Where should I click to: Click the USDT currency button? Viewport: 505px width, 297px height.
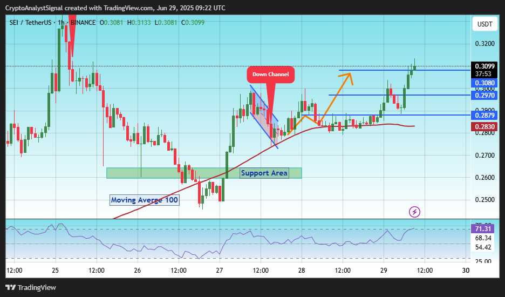484,24
